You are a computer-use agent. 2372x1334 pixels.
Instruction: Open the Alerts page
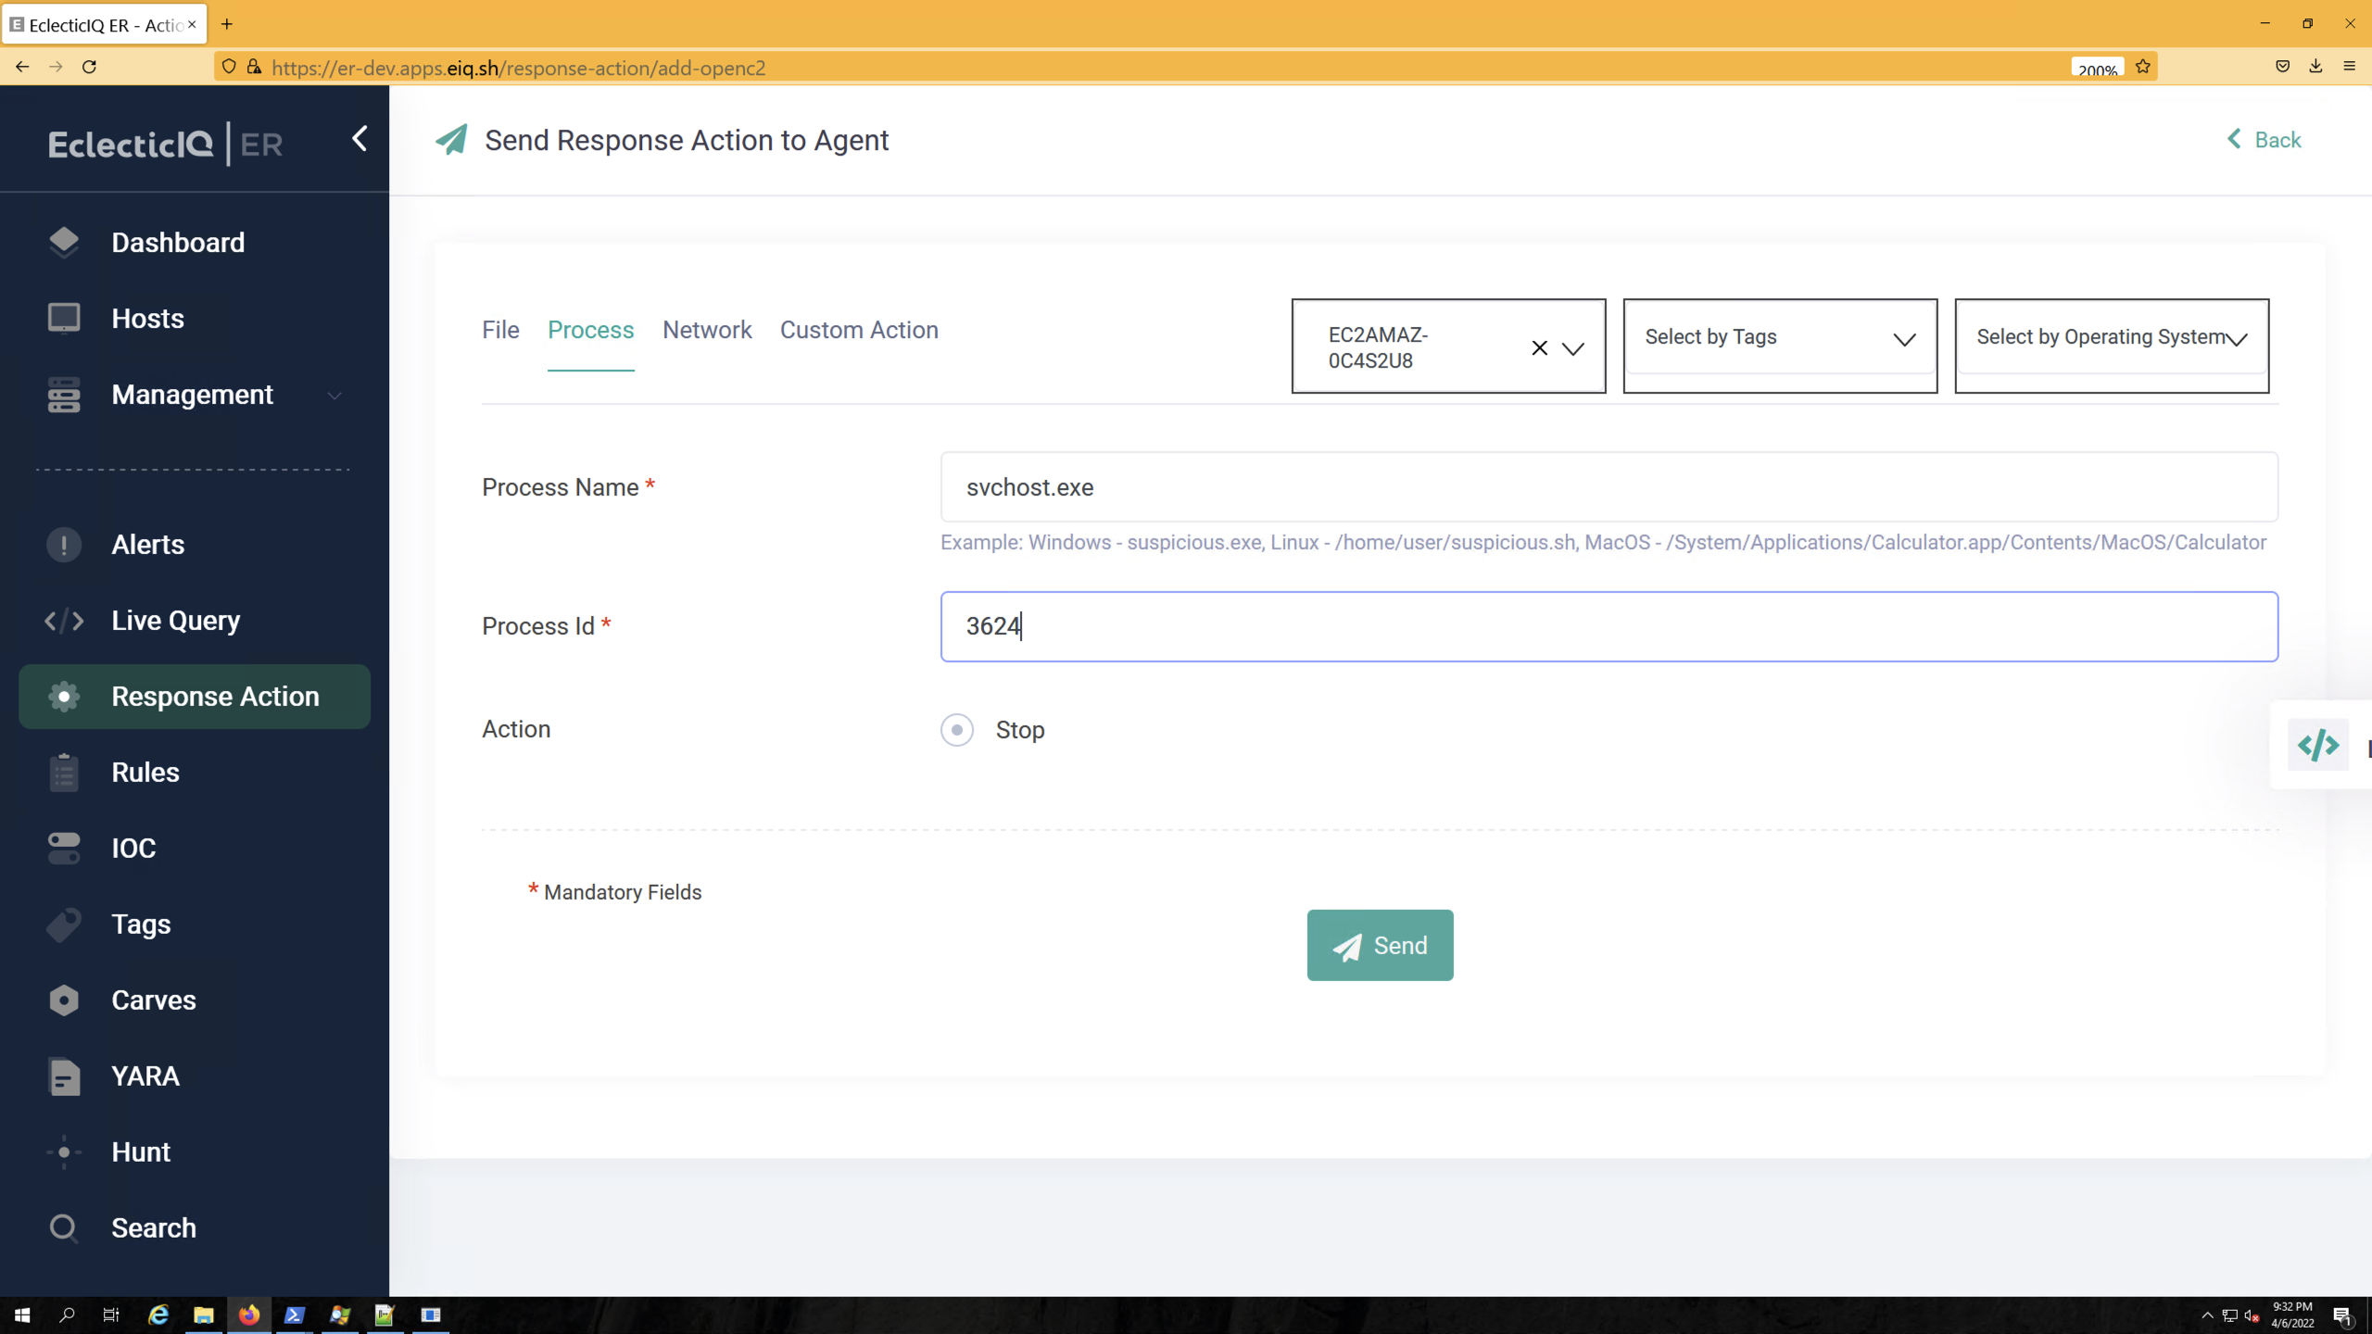click(x=147, y=545)
